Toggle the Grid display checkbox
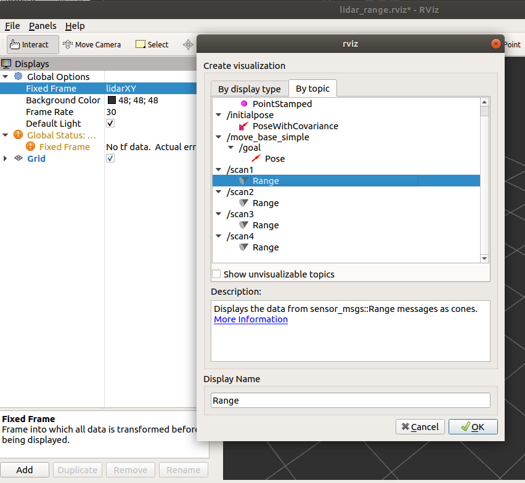 (x=110, y=159)
